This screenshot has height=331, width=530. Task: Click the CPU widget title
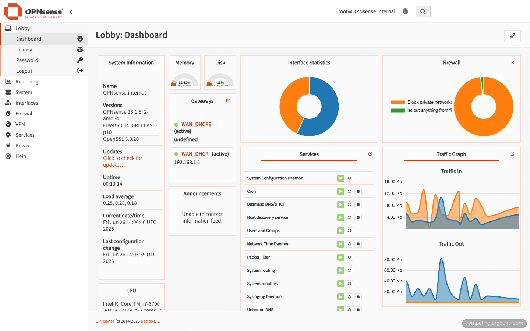point(131,291)
